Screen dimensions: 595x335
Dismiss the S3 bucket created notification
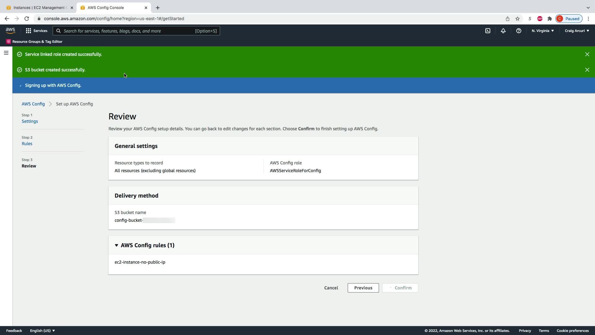tap(587, 70)
